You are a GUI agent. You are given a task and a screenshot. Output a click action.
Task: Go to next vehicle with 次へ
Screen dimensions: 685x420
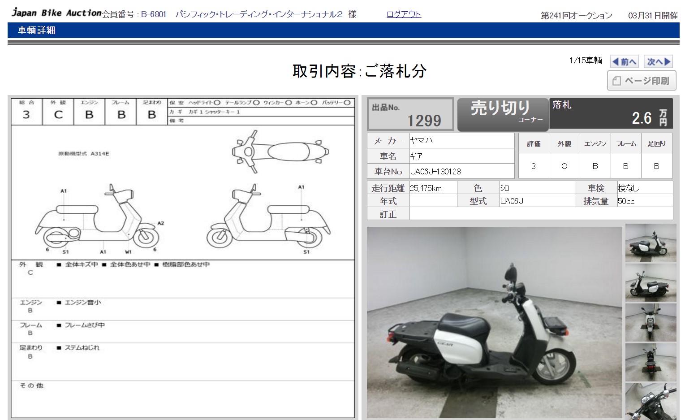(659, 62)
